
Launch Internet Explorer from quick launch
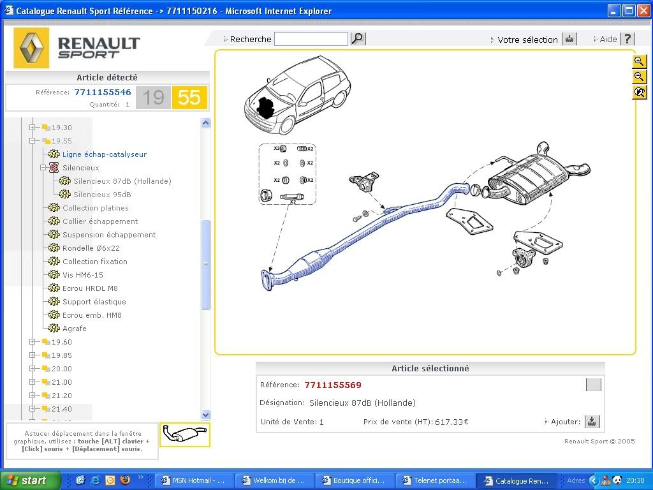(96, 480)
